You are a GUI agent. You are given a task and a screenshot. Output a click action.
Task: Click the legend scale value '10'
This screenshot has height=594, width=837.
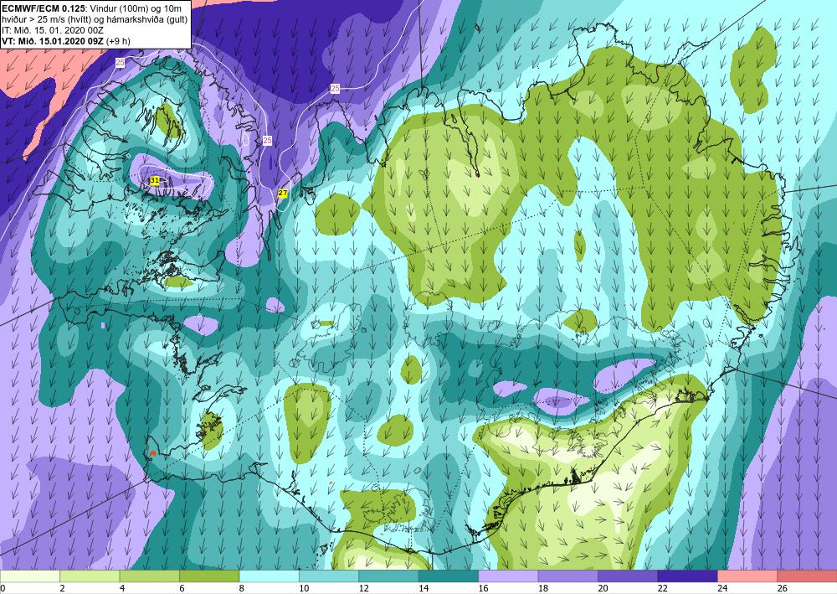coord(304,588)
